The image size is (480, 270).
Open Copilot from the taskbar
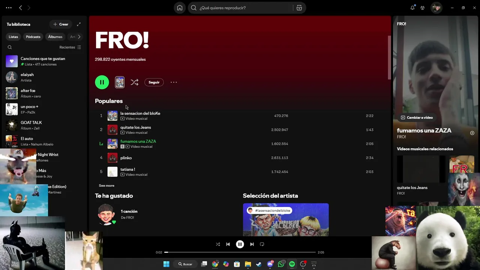[226, 264]
